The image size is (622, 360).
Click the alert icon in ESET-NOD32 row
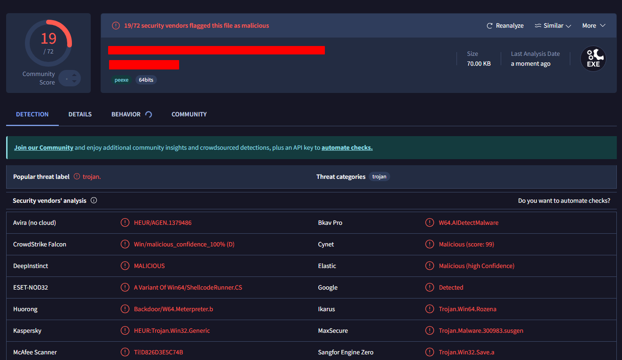click(x=125, y=287)
